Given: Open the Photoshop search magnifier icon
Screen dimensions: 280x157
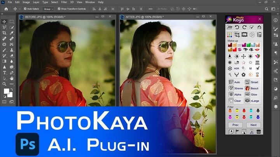Looking at the screenshot, I should tap(266, 9).
